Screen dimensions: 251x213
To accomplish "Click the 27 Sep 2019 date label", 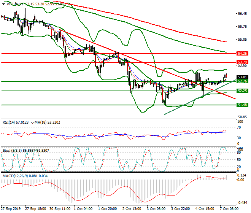I will pyautogui.click(x=11, y=209).
